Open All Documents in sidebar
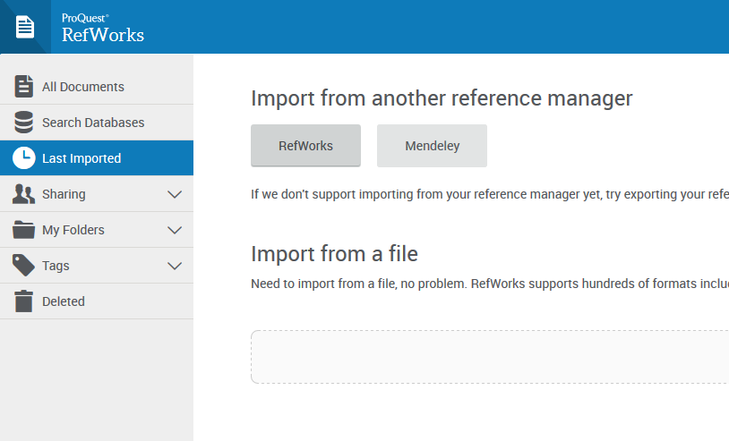729x441 pixels. click(97, 87)
